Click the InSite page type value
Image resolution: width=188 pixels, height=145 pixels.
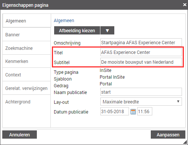click(x=106, y=70)
